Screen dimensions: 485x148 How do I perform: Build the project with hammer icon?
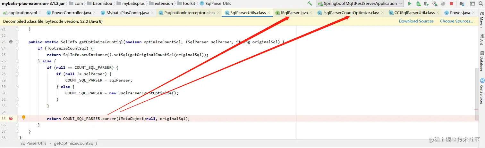(x=310, y=4)
